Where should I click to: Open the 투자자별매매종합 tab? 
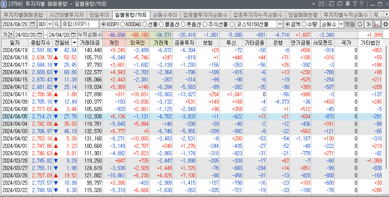(x=23, y=15)
